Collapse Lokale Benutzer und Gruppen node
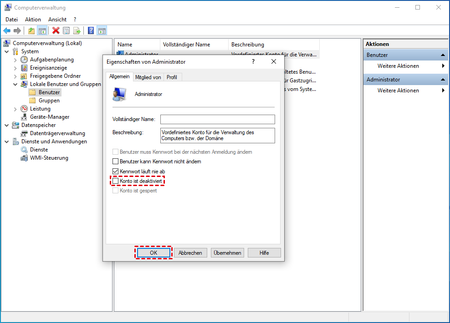This screenshot has height=323, width=450. point(15,85)
